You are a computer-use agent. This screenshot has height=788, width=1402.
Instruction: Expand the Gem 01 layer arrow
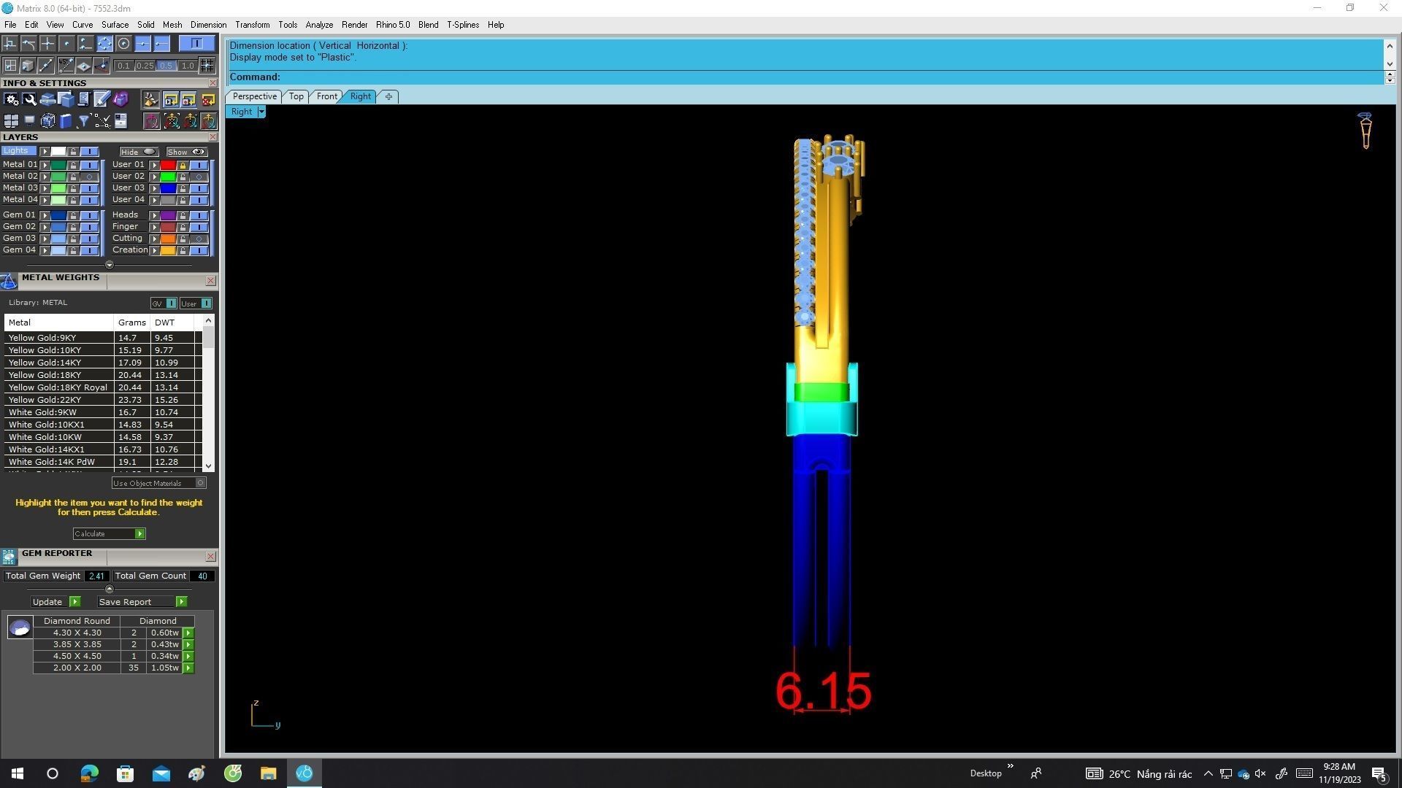(x=45, y=215)
